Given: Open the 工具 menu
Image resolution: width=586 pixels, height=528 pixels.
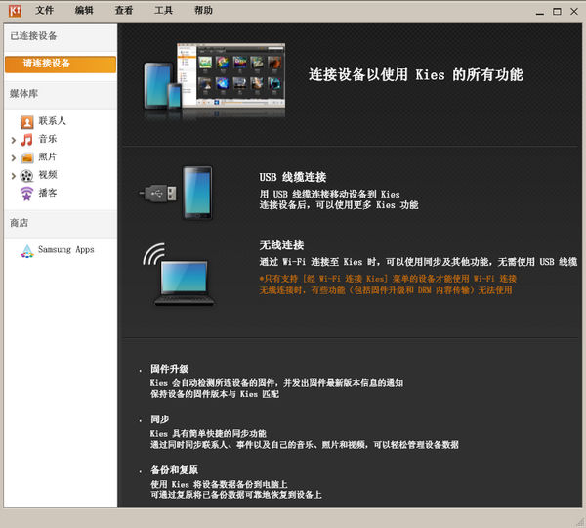Looking at the screenshot, I should (x=164, y=10).
